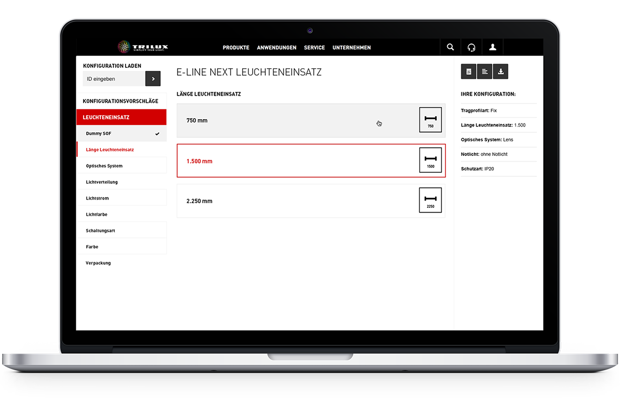This screenshot has width=620, height=399.
Task: Click the 2250 length symbol icon
Action: [431, 200]
